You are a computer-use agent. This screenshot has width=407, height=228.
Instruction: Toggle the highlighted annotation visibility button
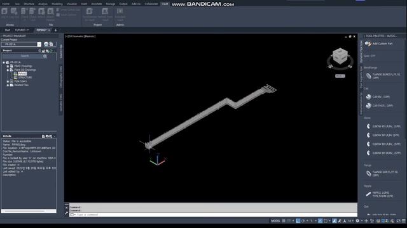pos(335,221)
